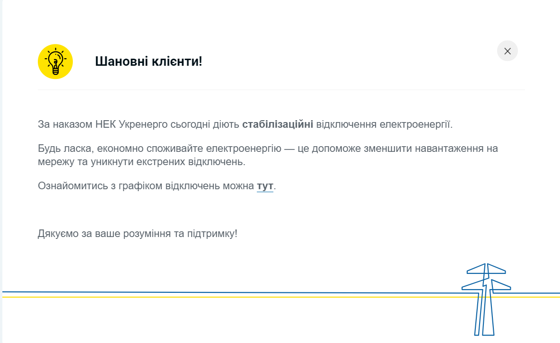Click the words "відключення електроенергії" in first paragraph
560x343 pixels.
point(384,124)
